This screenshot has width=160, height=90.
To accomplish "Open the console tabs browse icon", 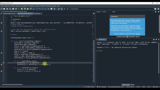I will (97, 39).
